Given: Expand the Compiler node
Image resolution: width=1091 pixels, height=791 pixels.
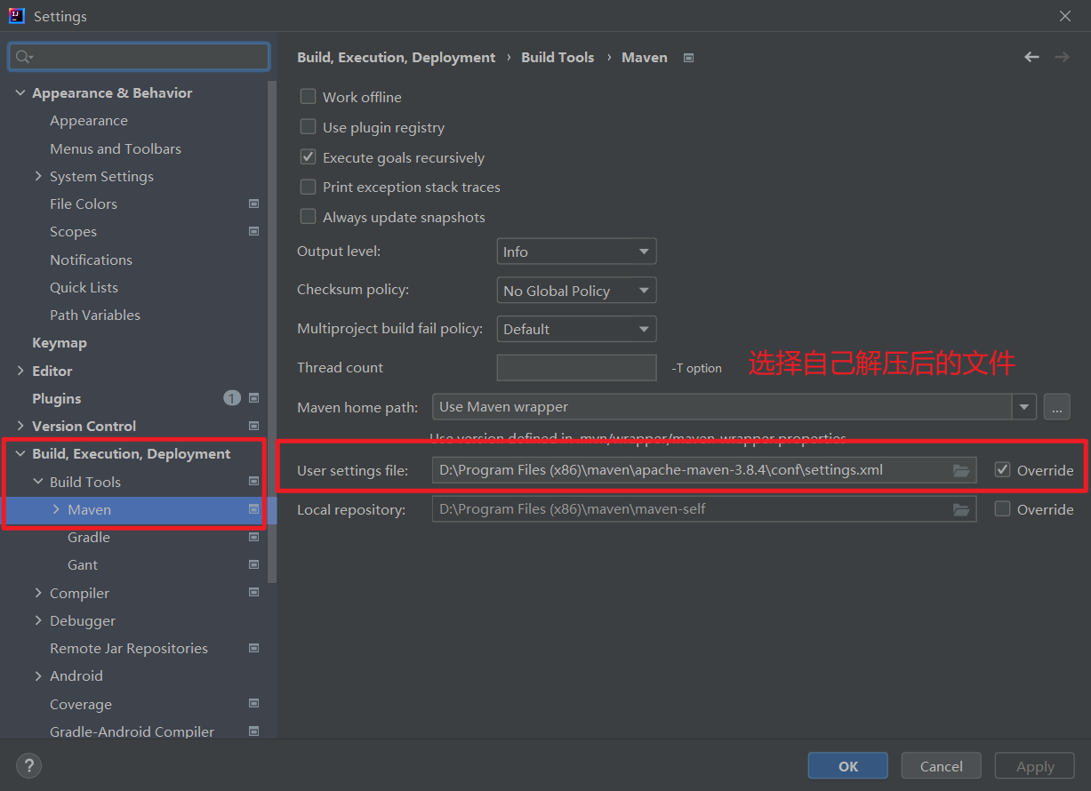Looking at the screenshot, I should click(x=38, y=593).
